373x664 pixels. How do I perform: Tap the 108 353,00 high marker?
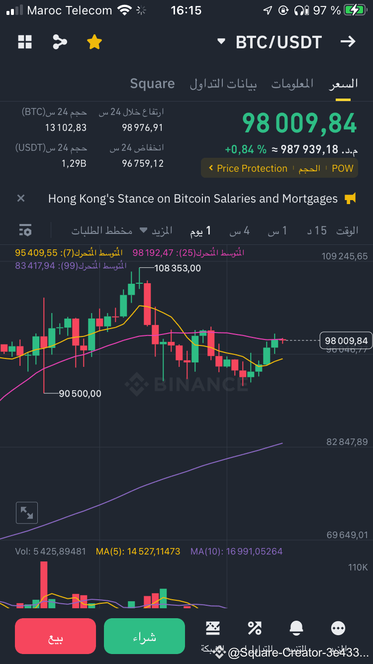click(x=178, y=268)
